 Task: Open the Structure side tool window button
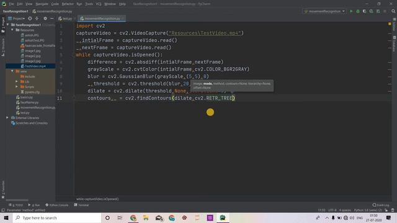pos(3,47)
